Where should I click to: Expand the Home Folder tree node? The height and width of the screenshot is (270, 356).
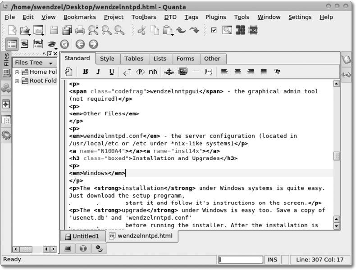click(x=17, y=72)
